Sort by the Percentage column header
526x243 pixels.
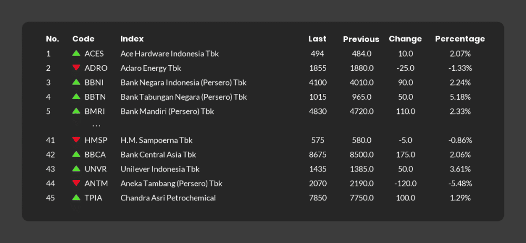point(460,39)
